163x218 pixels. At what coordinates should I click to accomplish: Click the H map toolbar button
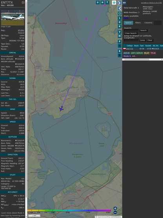click(x=102, y=2)
